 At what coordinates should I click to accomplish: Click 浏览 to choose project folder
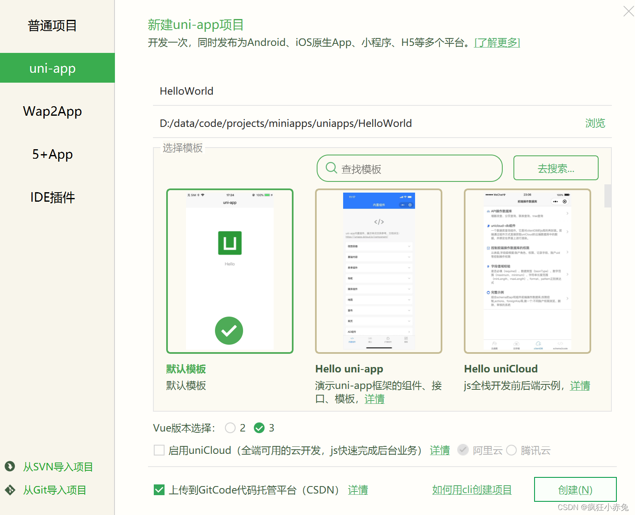(x=595, y=123)
